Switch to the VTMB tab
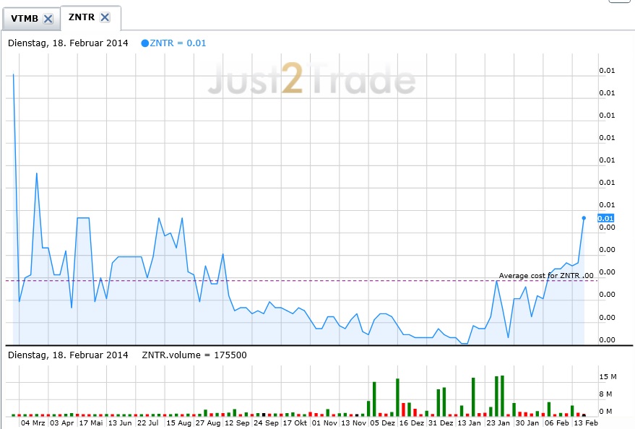 [24, 19]
